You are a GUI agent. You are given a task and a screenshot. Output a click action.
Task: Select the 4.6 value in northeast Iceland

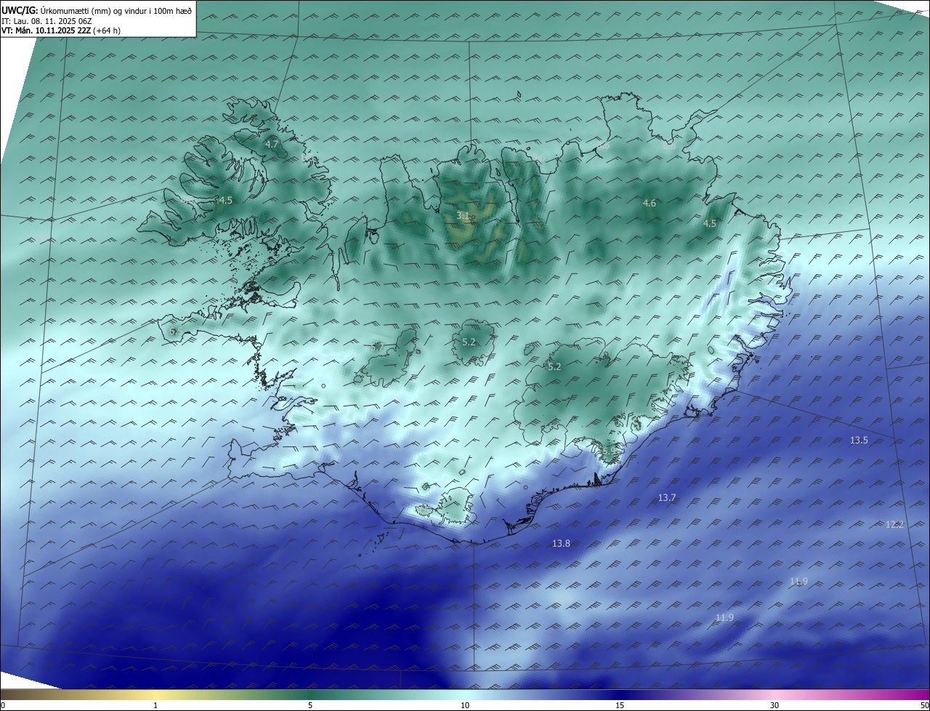pyautogui.click(x=650, y=204)
